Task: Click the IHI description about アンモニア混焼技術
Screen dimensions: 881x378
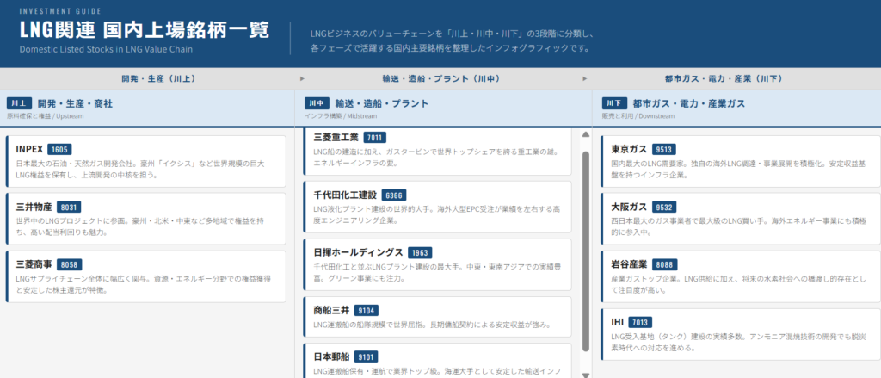Action: tap(737, 343)
